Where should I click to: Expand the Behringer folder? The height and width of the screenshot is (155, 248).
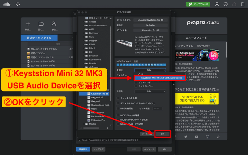pyautogui.click(x=84, y=33)
